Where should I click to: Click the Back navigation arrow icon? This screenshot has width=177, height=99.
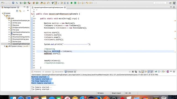click(90, 3)
